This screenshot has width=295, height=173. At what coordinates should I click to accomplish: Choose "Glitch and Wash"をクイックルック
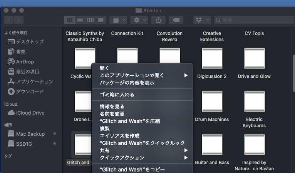(x=142, y=143)
